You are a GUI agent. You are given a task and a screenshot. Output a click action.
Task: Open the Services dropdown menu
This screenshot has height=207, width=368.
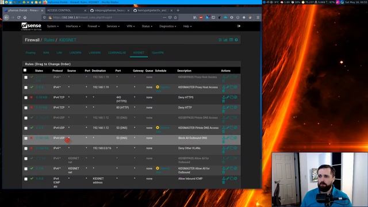coord(113,26)
